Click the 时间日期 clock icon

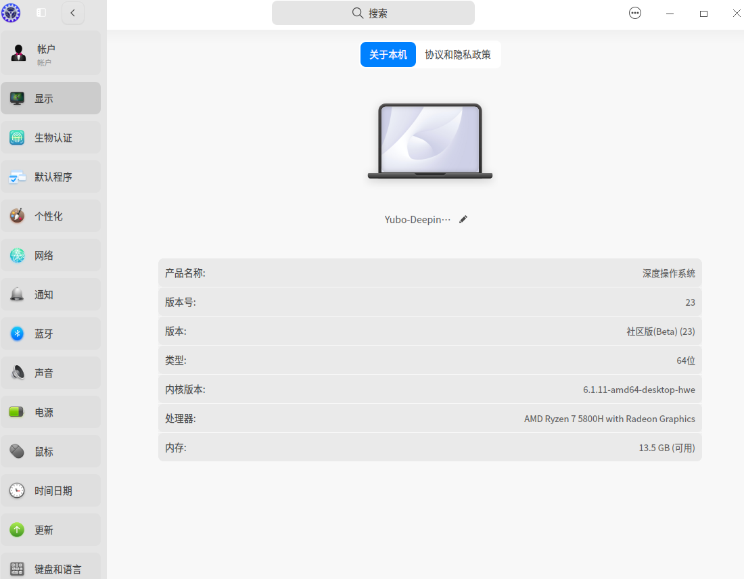[17, 490]
